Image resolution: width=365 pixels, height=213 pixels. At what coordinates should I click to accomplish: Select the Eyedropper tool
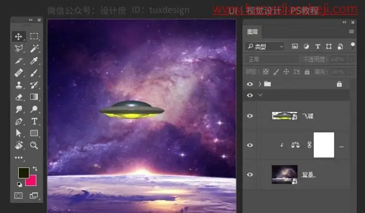pyautogui.click(x=34, y=61)
